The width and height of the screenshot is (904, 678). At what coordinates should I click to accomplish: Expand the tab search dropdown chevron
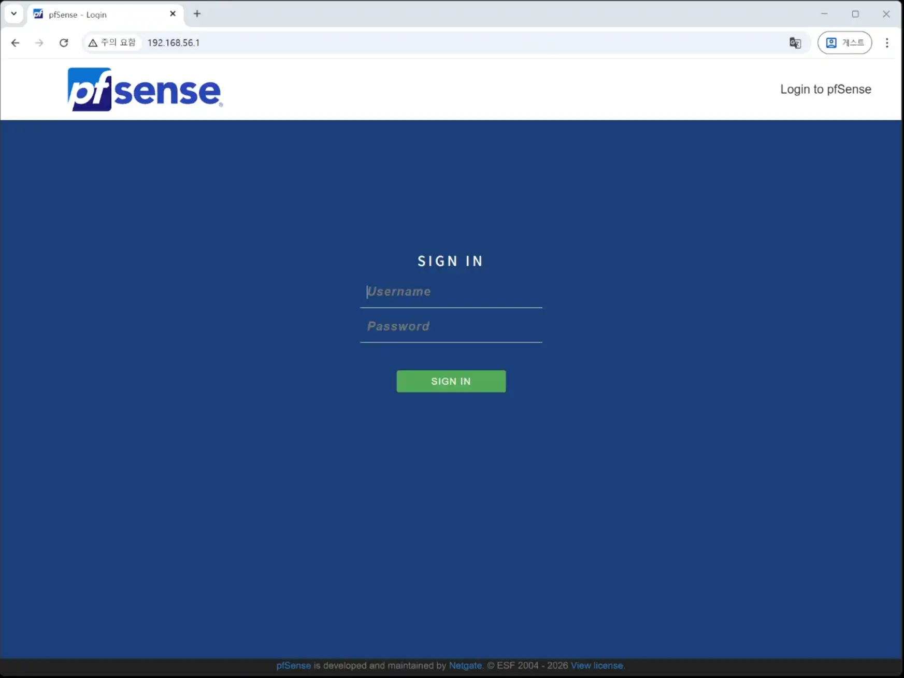coord(14,14)
